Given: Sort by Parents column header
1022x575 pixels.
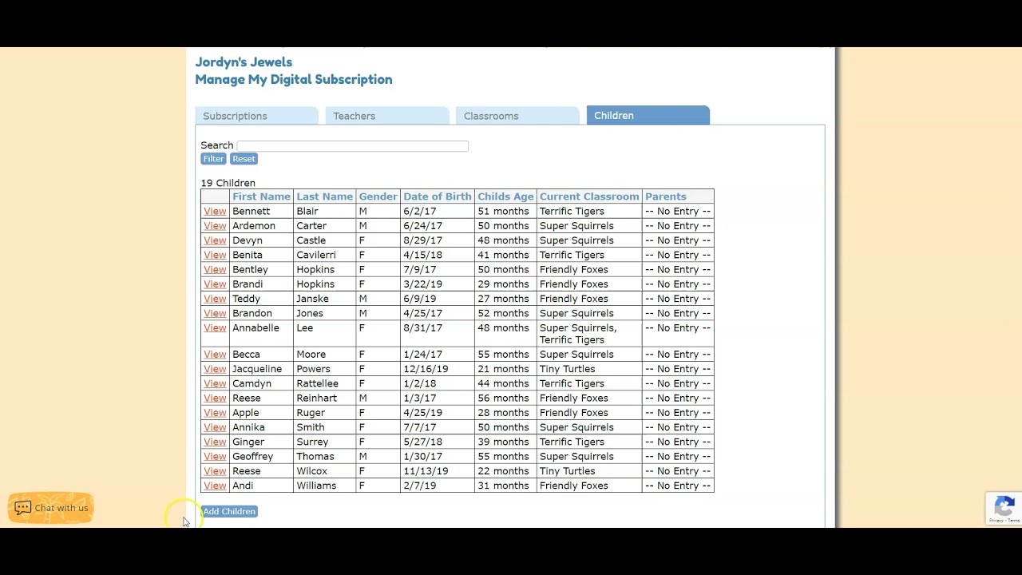Looking at the screenshot, I should click(x=666, y=196).
